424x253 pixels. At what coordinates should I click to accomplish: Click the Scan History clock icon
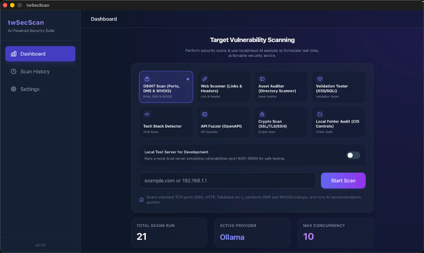pos(14,72)
